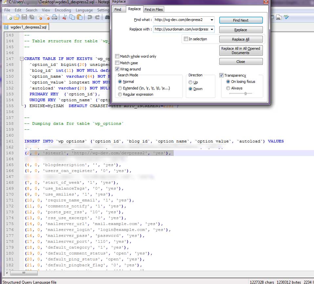The height and width of the screenshot is (284, 314).
Task: Switch to the Find in Files tab
Action: pyautogui.click(x=154, y=9)
